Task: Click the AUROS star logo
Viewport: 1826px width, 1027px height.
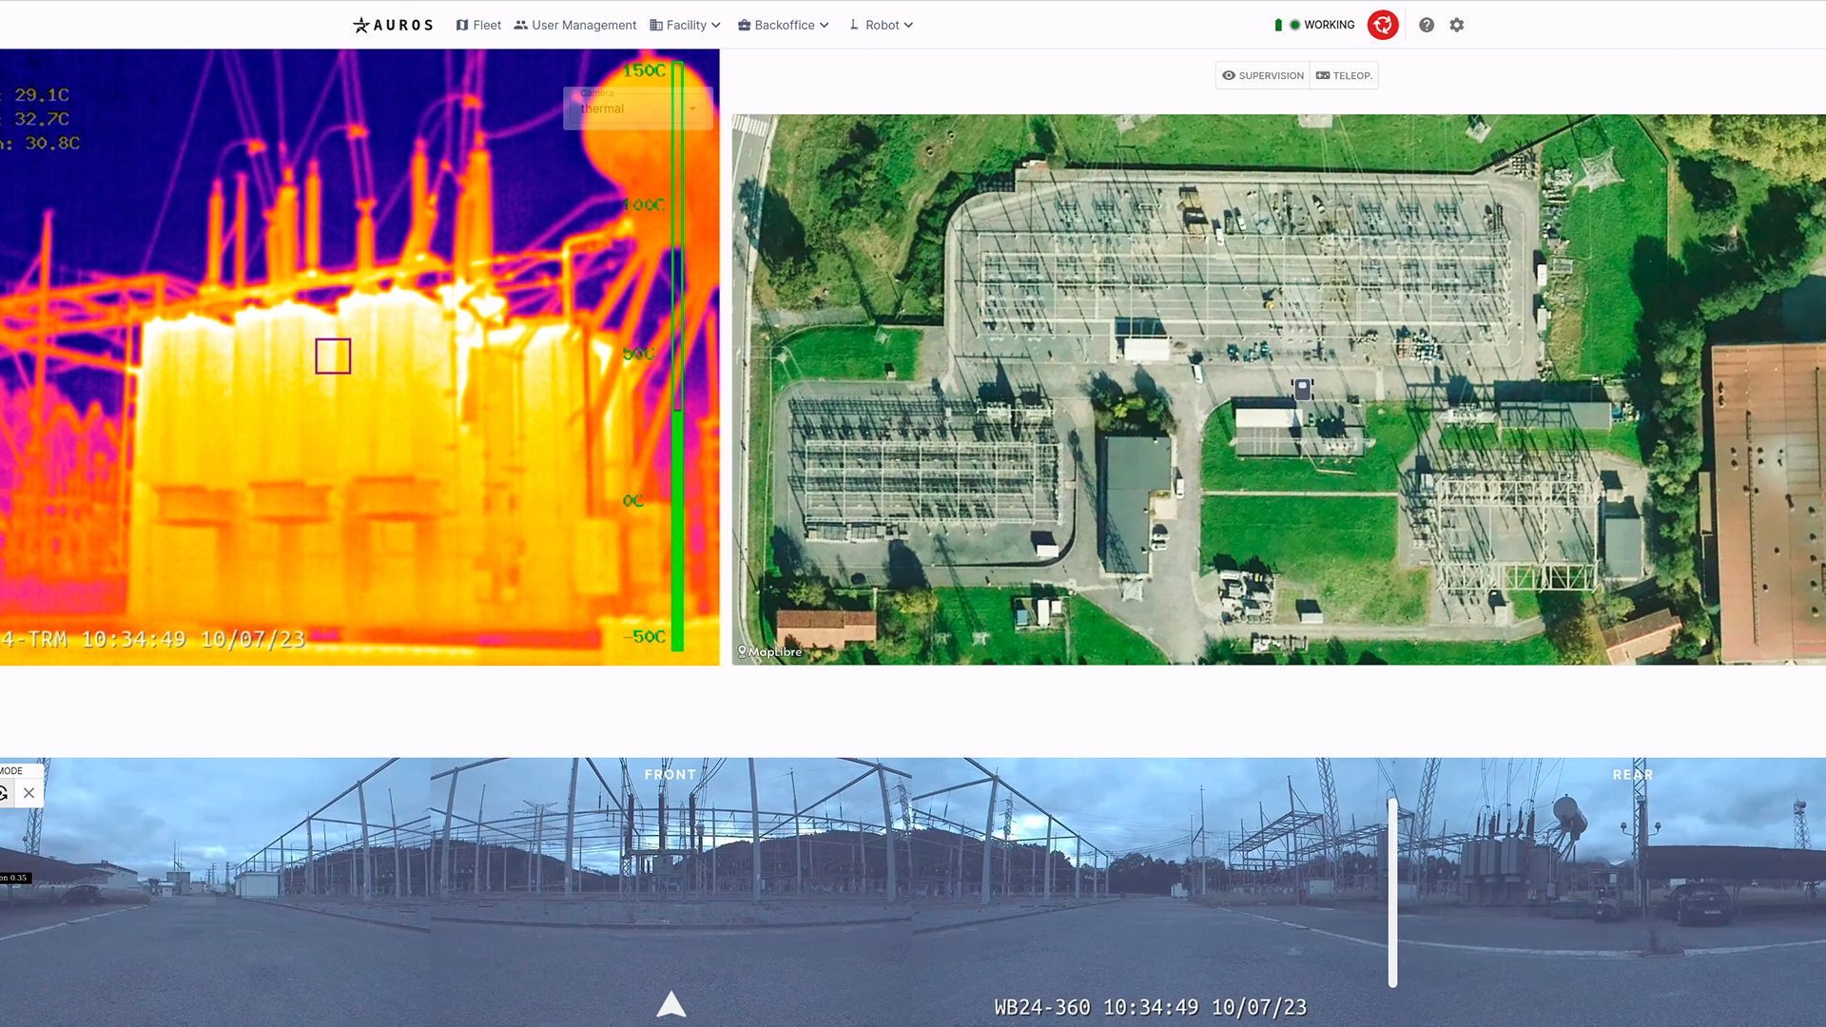Action: click(361, 25)
